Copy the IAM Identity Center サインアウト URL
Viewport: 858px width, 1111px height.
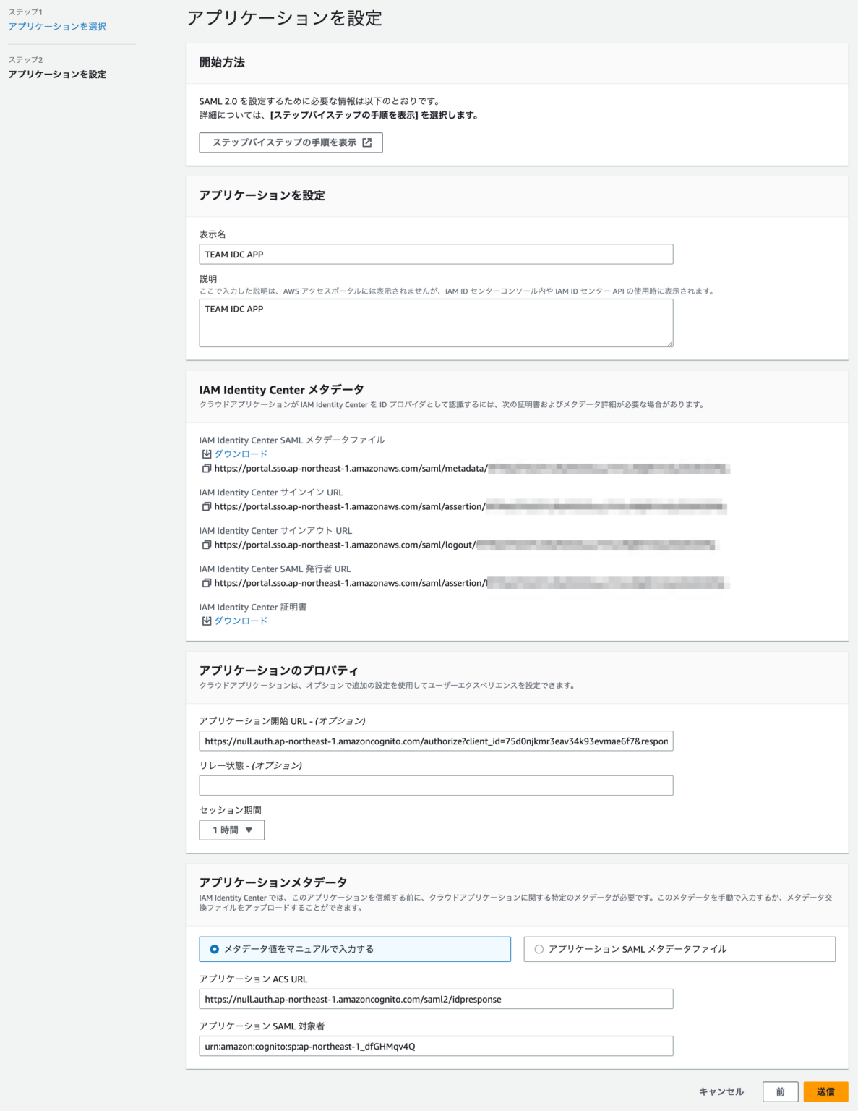click(x=205, y=545)
